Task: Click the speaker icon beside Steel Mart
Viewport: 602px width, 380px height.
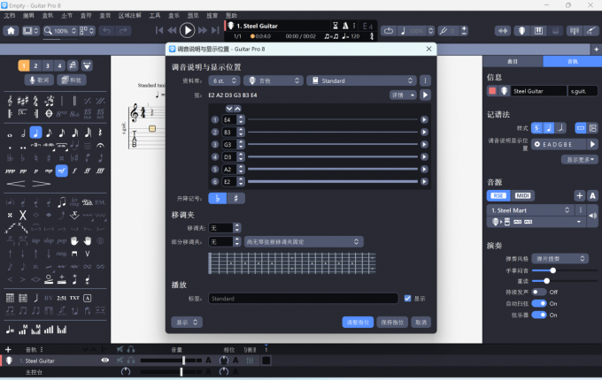Action: click(593, 216)
